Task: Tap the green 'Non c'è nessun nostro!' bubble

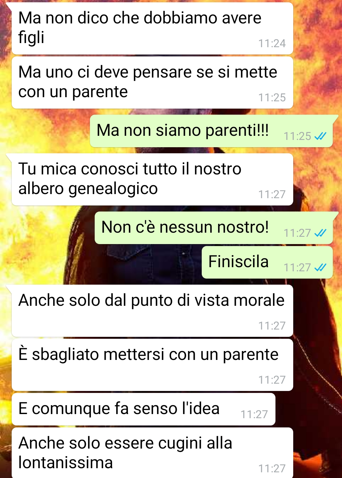Action: click(x=214, y=228)
